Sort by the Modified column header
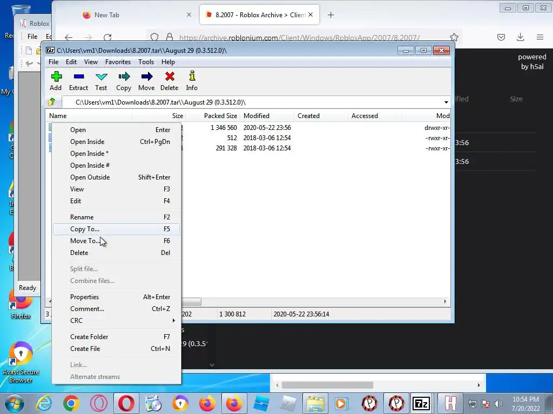The width and height of the screenshot is (553, 414). tap(267, 116)
